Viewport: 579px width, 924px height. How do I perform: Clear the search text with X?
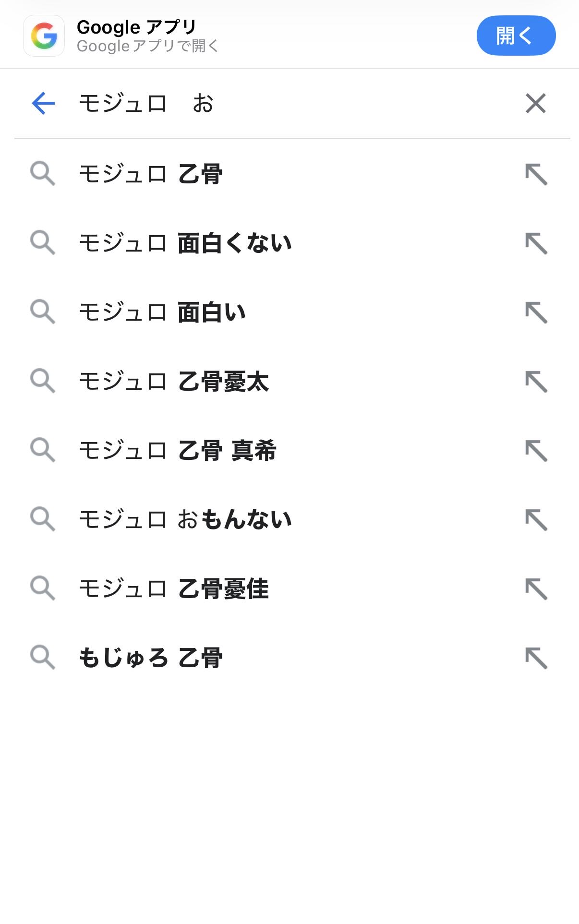click(x=535, y=103)
